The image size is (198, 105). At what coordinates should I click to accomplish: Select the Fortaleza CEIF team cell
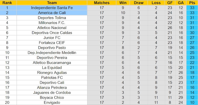tap(52, 43)
